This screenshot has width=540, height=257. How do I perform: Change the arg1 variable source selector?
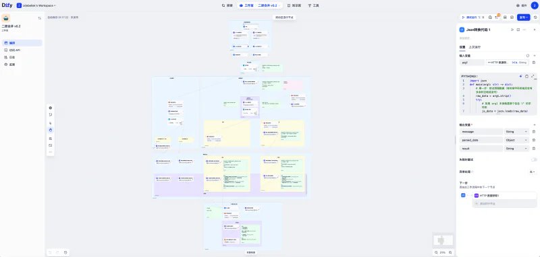tap(507, 63)
